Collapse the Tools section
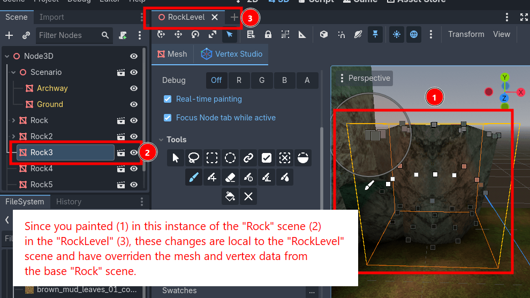This screenshot has height=298, width=530. click(161, 140)
